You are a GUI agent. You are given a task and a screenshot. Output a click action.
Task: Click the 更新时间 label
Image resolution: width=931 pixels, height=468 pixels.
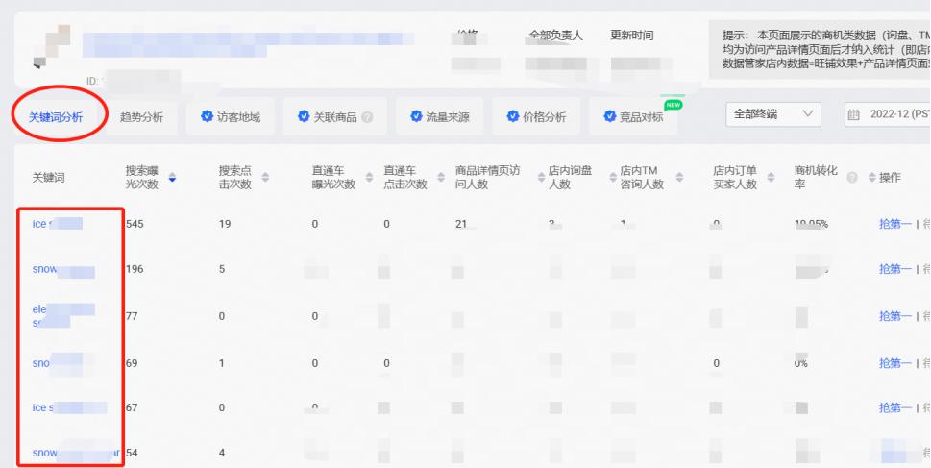coord(632,36)
